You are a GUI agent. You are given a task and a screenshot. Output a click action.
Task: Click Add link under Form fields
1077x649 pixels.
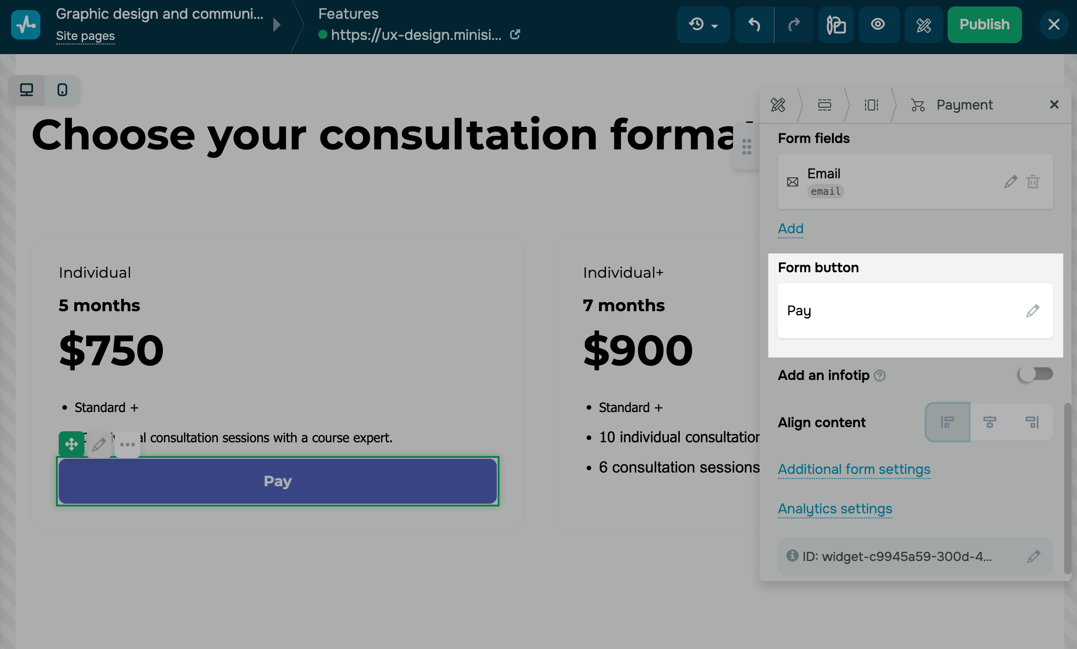point(790,228)
